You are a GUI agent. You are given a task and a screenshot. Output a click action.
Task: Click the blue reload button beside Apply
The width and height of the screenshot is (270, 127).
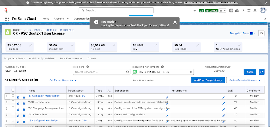[261, 72]
